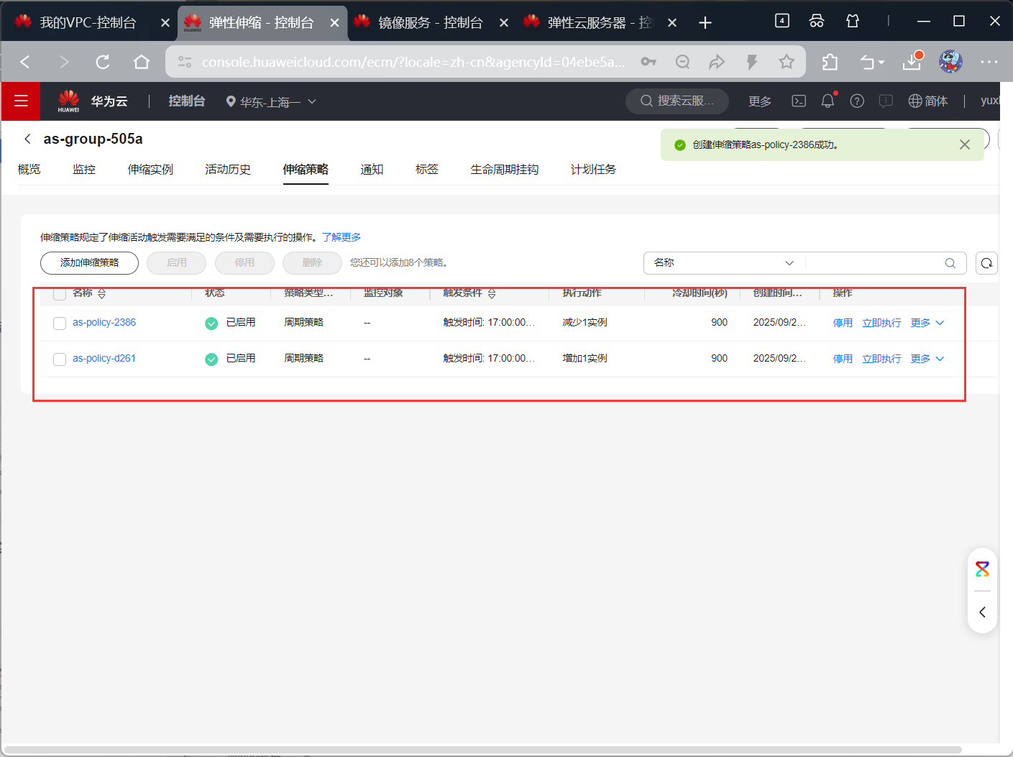Open the as-policy-2386 policy link

click(104, 323)
